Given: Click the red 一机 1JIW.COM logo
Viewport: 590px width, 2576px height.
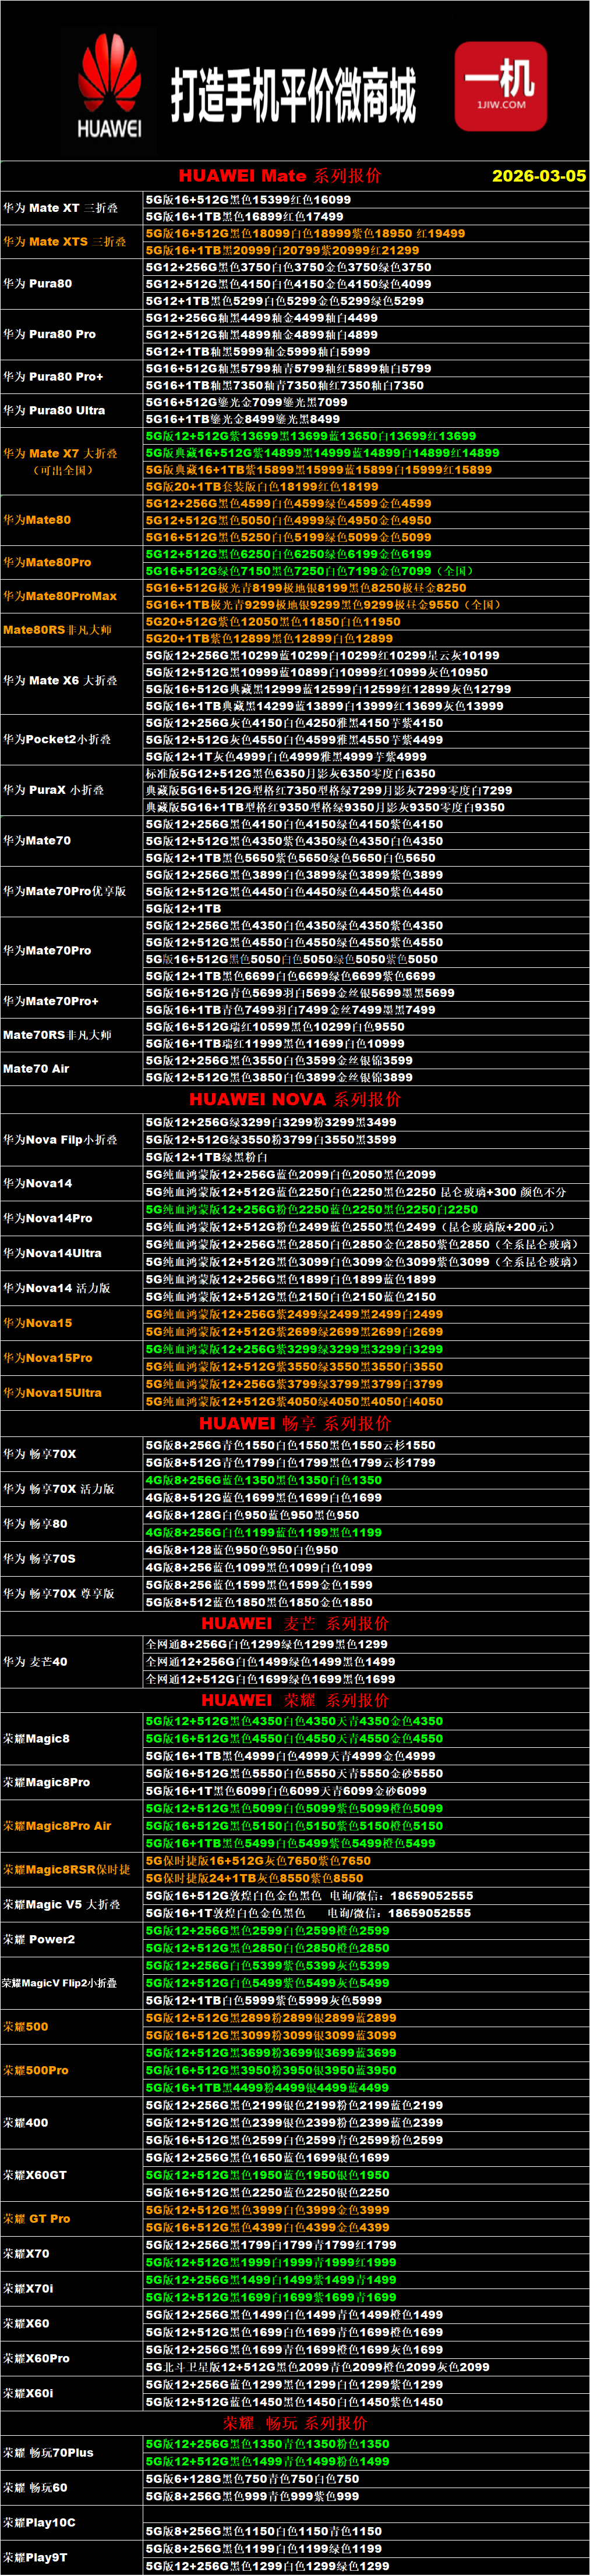Looking at the screenshot, I should (x=501, y=87).
